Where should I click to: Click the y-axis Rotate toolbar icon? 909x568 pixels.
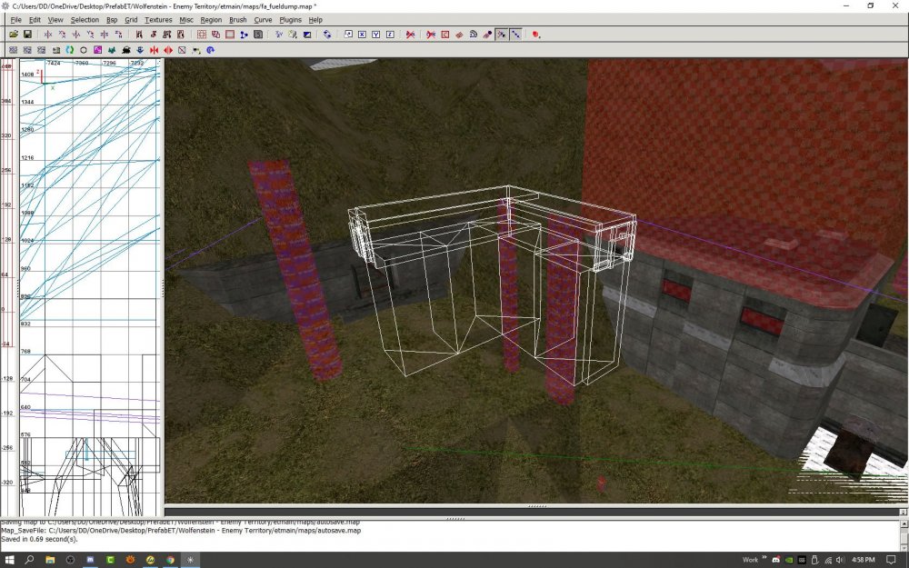click(x=90, y=35)
